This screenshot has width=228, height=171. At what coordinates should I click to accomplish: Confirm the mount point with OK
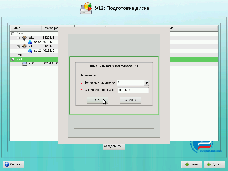click(97, 100)
